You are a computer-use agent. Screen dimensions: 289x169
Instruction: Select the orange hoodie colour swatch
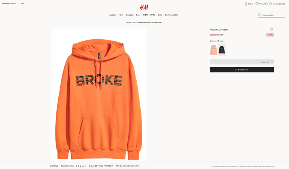[214, 50]
